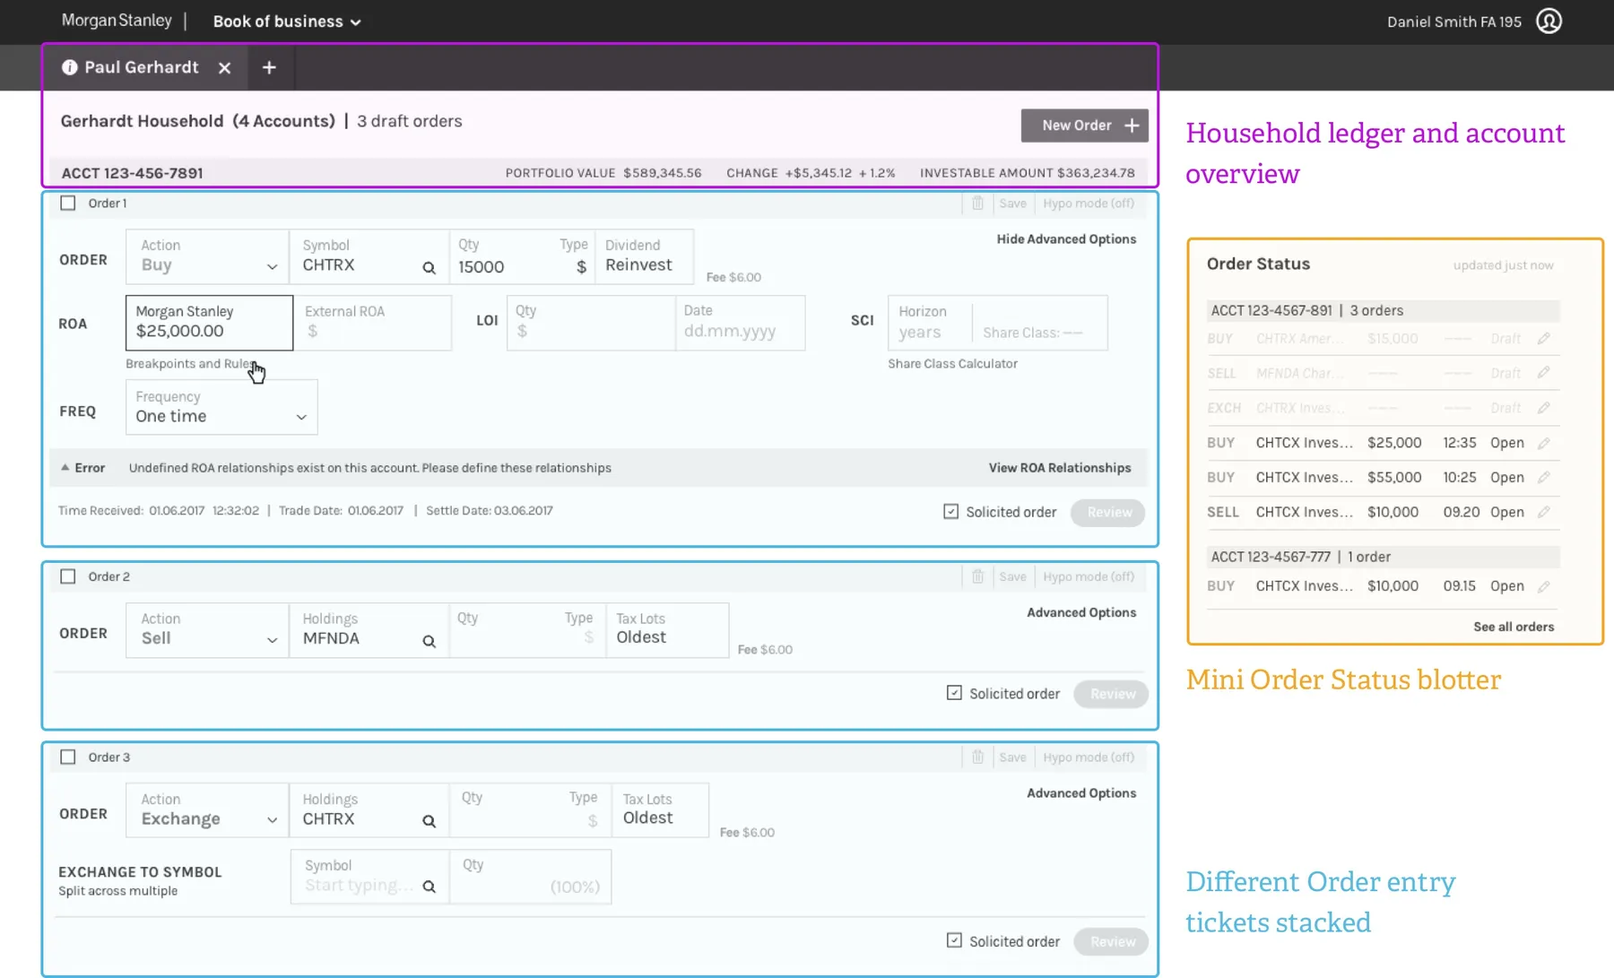The width and height of the screenshot is (1614, 978).
Task: Edit the SELL $10,000 order at 09.20
Action: tap(1543, 512)
